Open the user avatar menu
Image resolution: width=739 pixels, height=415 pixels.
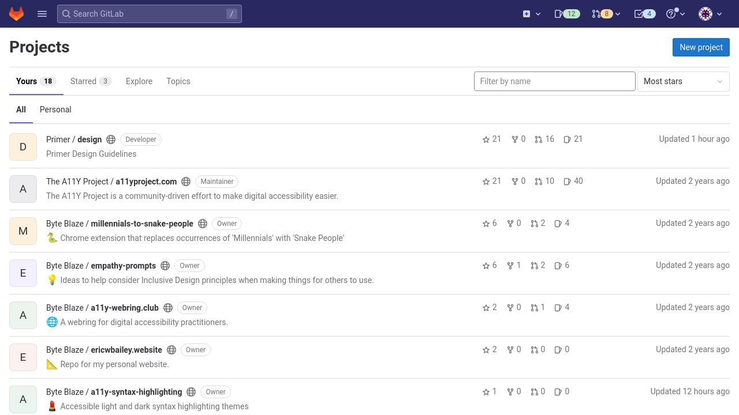(x=710, y=14)
